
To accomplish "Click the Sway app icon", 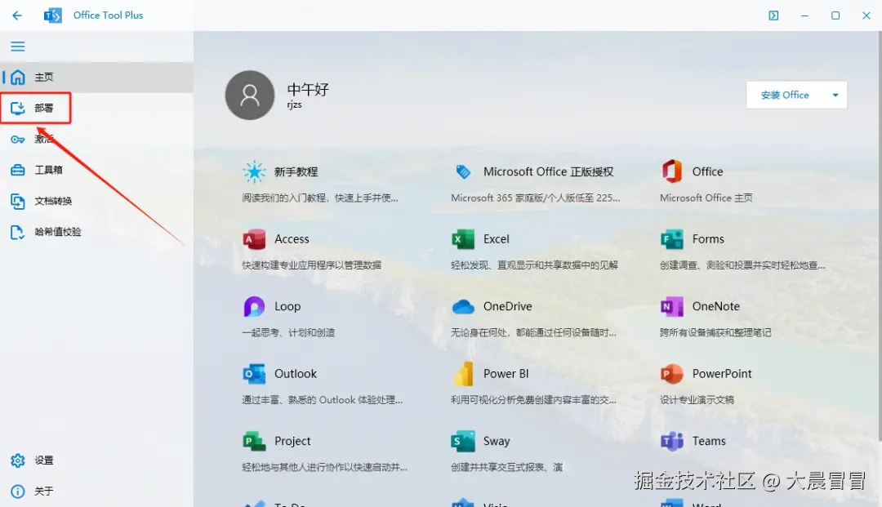I will (463, 441).
